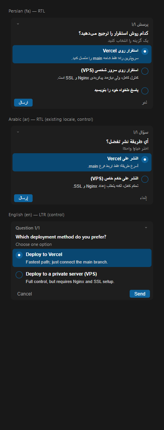The width and height of the screenshot is (164, 430).
Task: Click the Persian ارسال send button
Action: (23, 102)
